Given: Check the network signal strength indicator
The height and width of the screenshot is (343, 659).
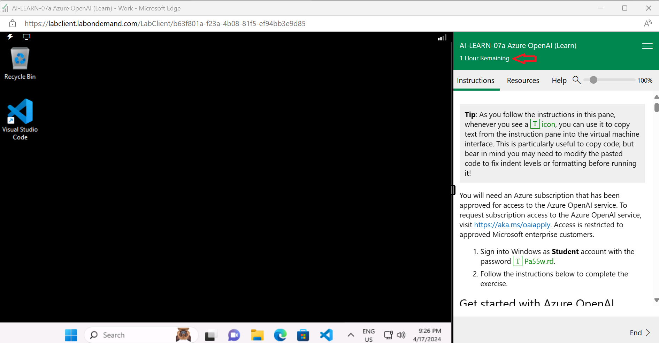Looking at the screenshot, I should click(442, 38).
